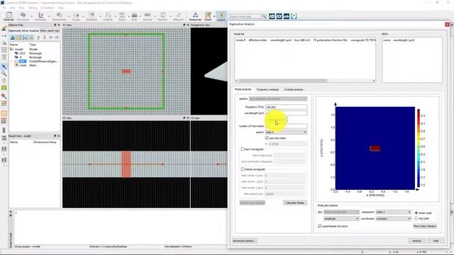Viewport: 454px width, 255px height.
Task: Select the linear scale radio button
Action: [x=416, y=212]
